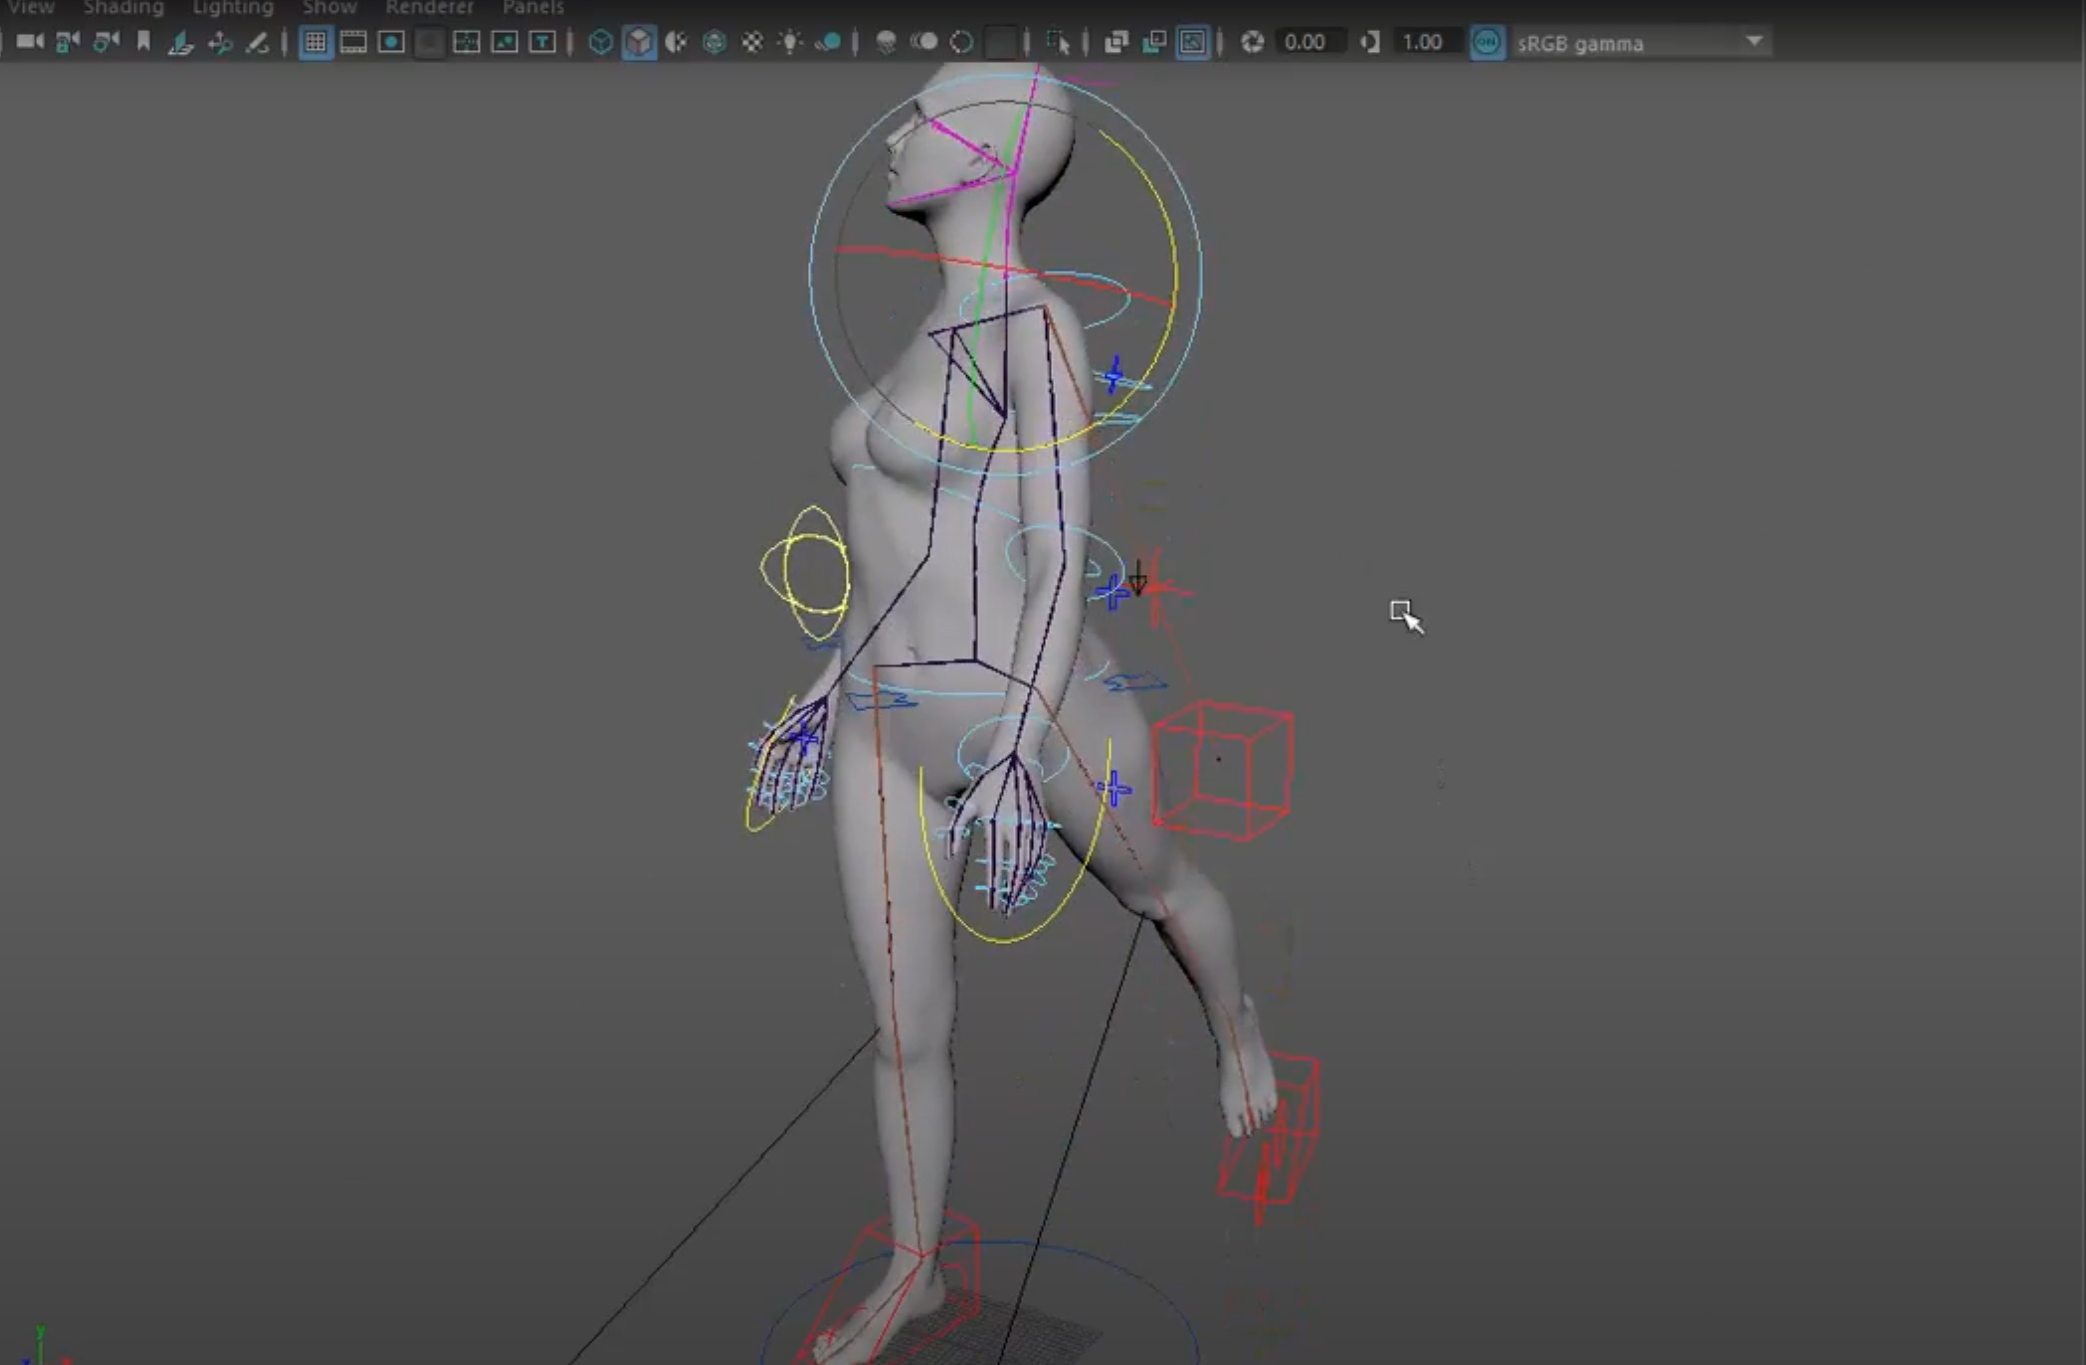Viewport: 2086px width, 1365px height.
Task: Click the Lock Camera icon
Action: (68, 42)
